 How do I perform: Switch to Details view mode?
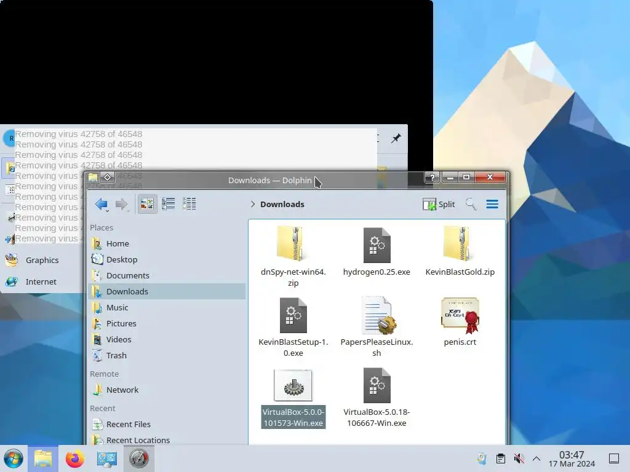click(x=189, y=204)
